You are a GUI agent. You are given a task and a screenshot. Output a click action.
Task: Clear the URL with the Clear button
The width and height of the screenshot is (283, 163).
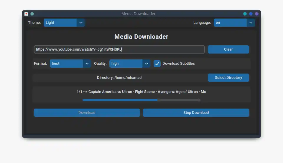coord(228,49)
